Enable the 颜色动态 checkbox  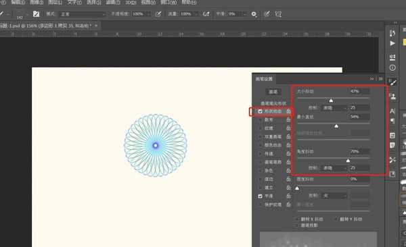coord(260,145)
